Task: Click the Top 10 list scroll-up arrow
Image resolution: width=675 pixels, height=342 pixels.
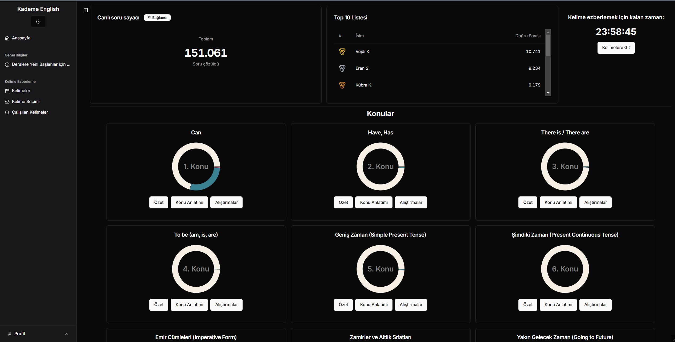Action: point(548,32)
